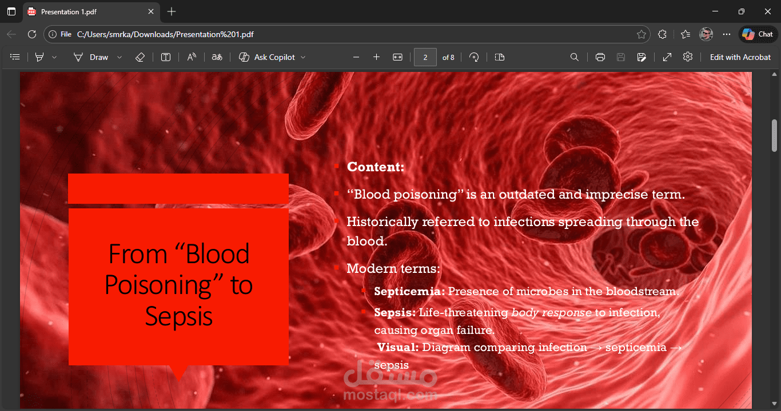Expand highlight color options dropdown
The width and height of the screenshot is (781, 411).
pyautogui.click(x=54, y=57)
